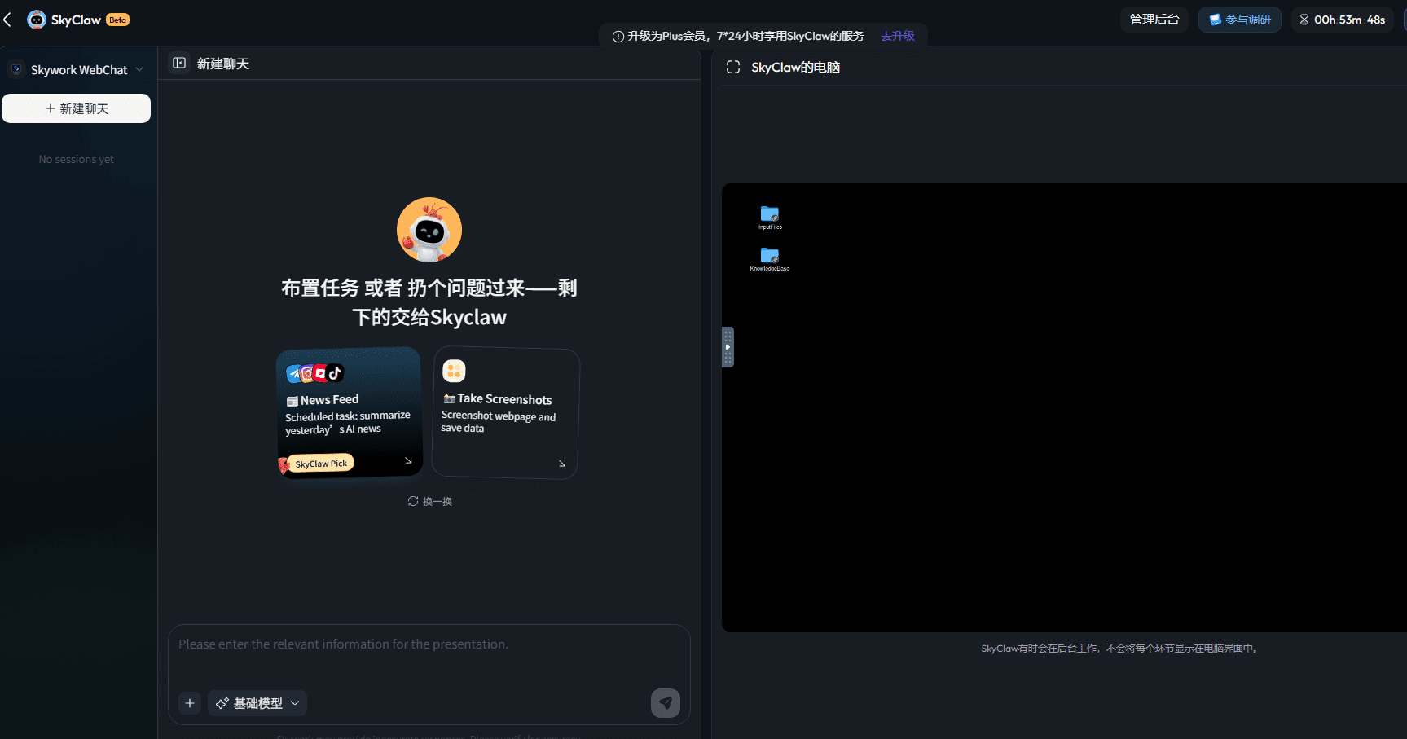Select the Take Screenshots task card
The image size is (1407, 739).
pos(505,413)
